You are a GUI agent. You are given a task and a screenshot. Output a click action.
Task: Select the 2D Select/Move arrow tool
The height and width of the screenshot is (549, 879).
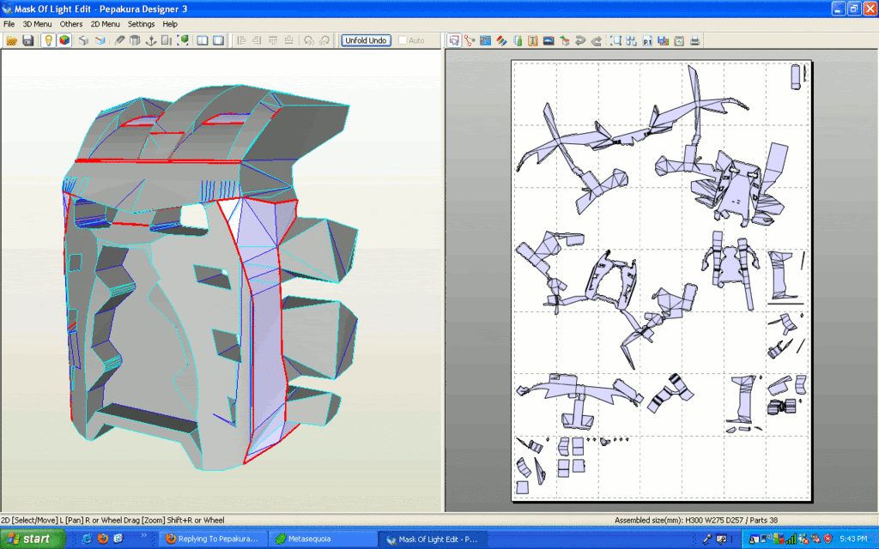(454, 40)
